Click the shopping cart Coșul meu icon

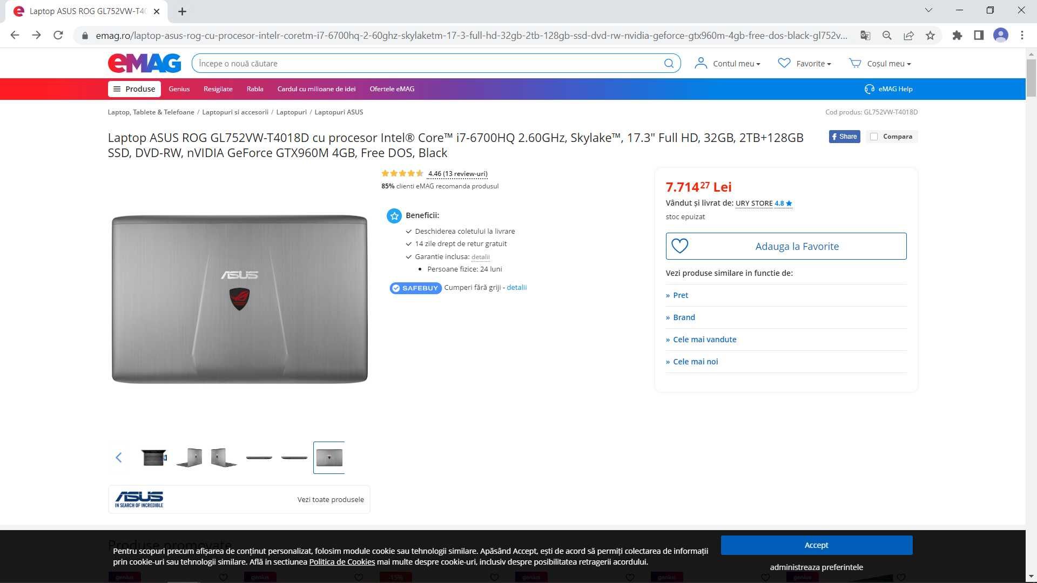pyautogui.click(x=856, y=63)
